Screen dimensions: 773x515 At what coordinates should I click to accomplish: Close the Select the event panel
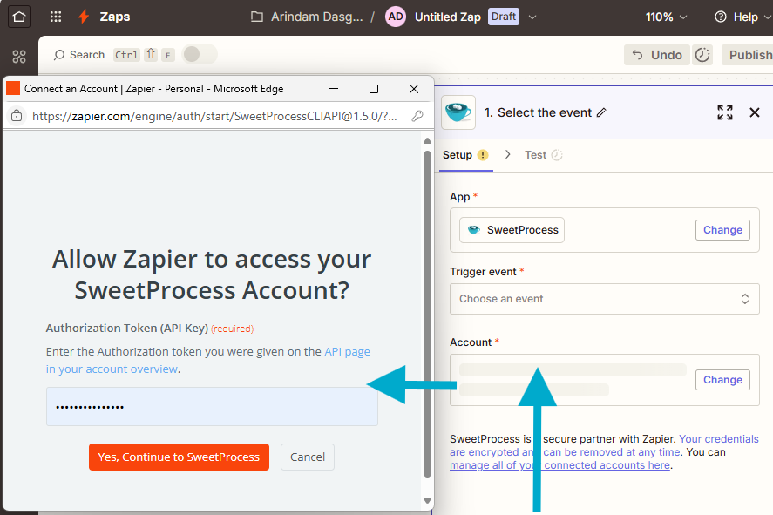755,112
